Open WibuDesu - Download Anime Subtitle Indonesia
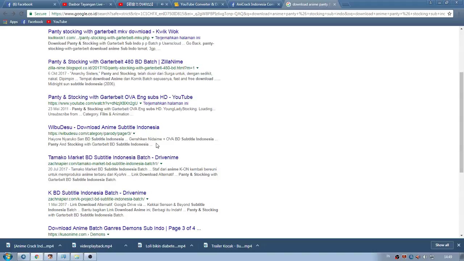 click(x=104, y=127)
